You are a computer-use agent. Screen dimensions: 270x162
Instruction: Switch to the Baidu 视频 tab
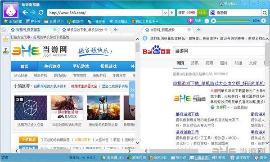(209, 63)
